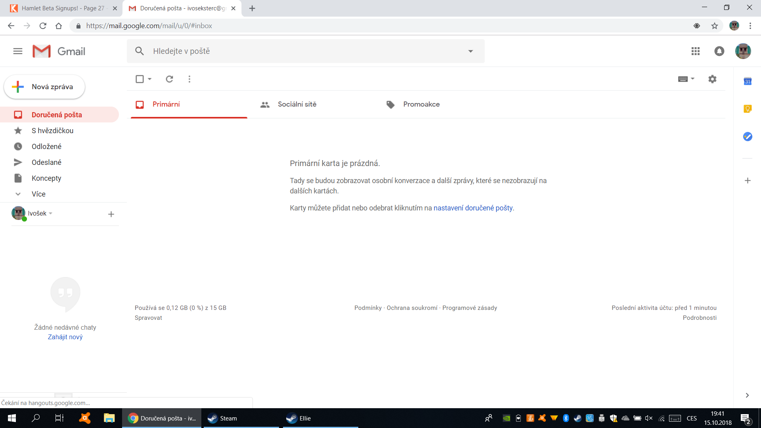Expand search options dropdown arrow
Screen dimensions: 761x428
(x=470, y=51)
